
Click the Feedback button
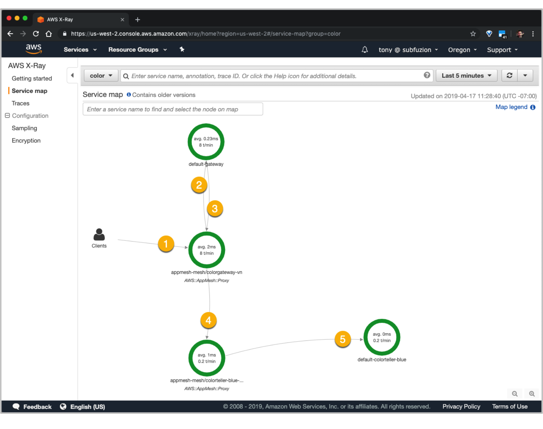click(37, 407)
